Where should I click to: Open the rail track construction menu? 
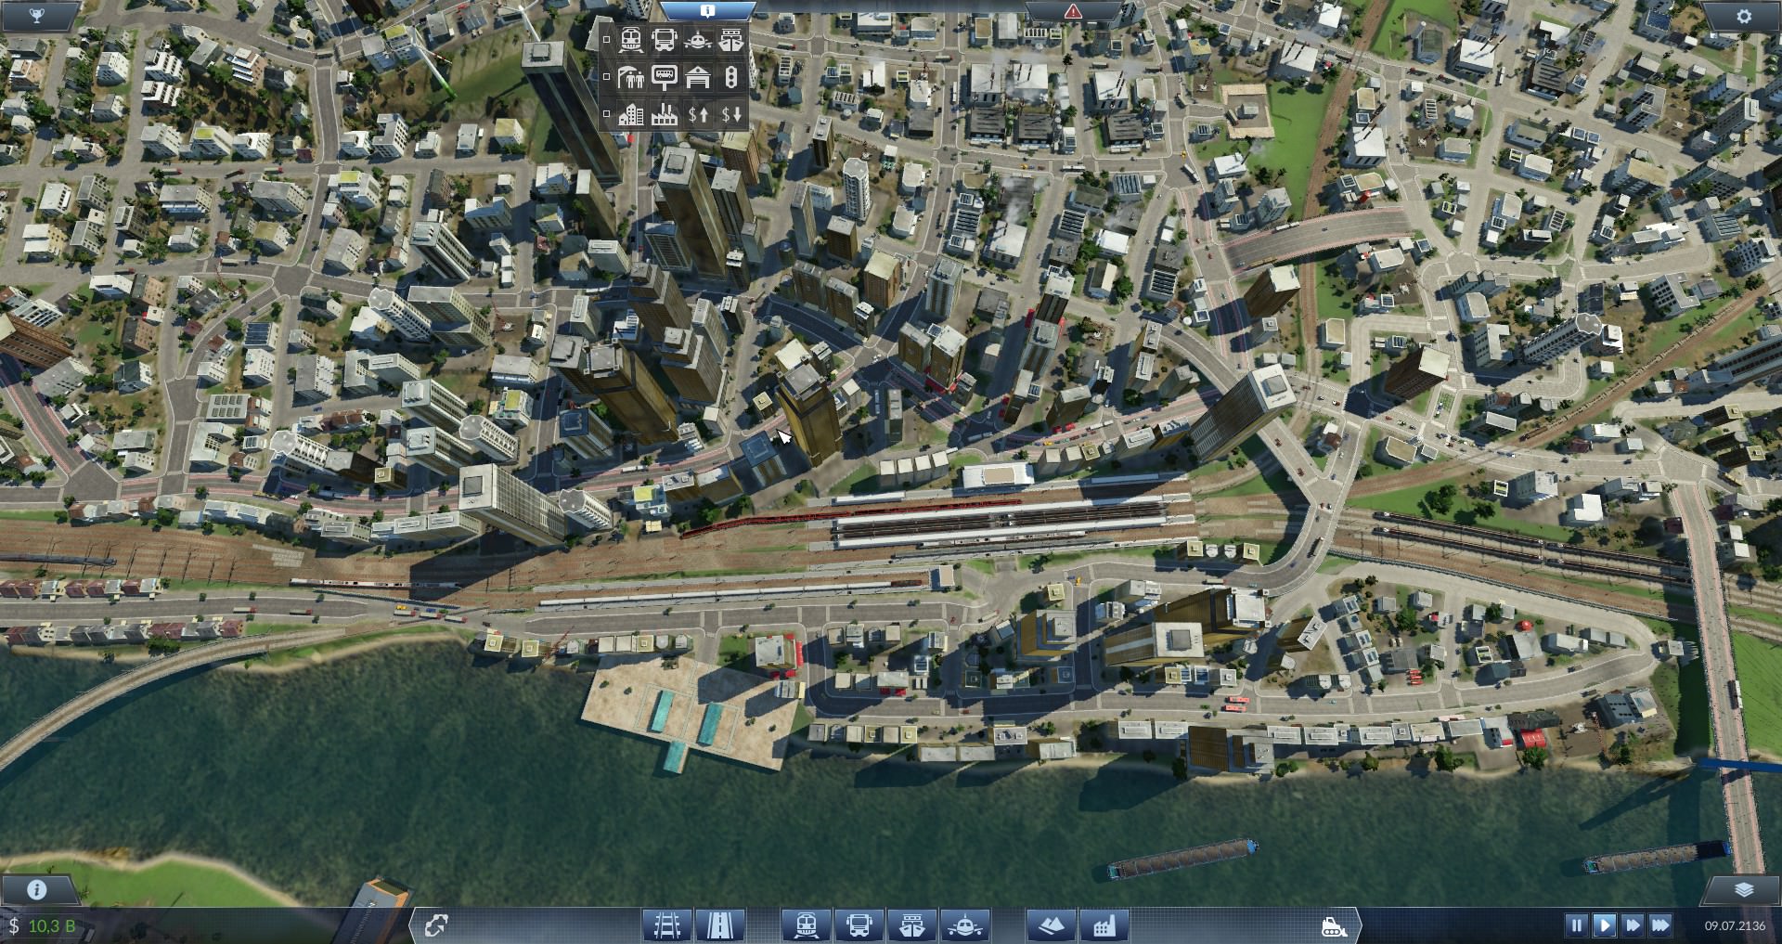(667, 925)
